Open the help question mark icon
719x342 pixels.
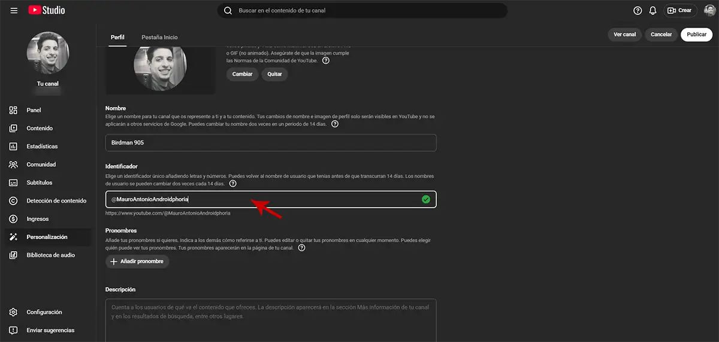(x=638, y=10)
